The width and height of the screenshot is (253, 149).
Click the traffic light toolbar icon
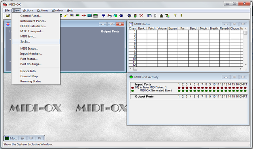point(135,16)
